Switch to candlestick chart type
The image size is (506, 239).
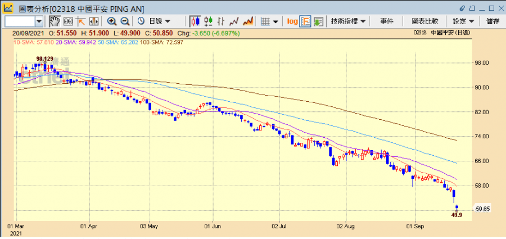click(x=195, y=21)
